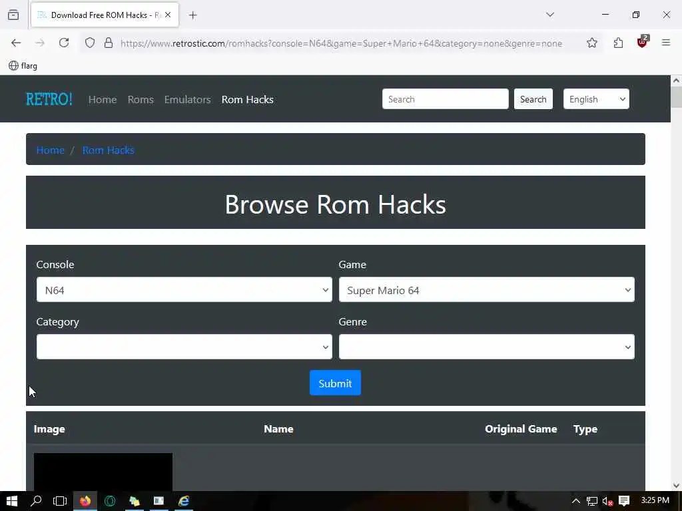The width and height of the screenshot is (682, 511).
Task: Click the Name column header
Action: 278,429
